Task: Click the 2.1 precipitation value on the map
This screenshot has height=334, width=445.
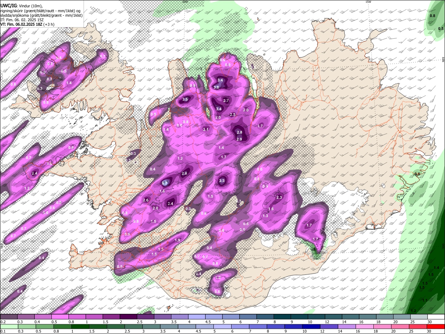Action: [x=205, y=129]
